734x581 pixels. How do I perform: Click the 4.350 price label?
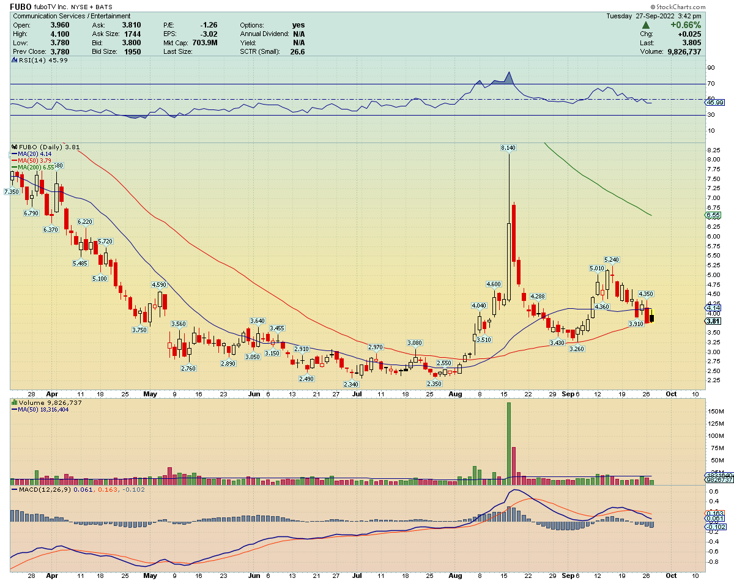pos(647,294)
